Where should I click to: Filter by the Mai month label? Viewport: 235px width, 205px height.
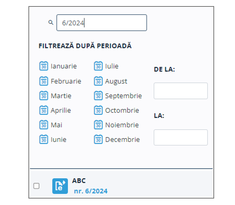coord(56,125)
